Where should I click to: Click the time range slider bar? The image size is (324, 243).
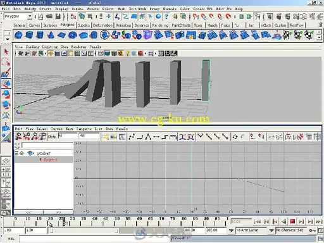[x=84, y=230]
